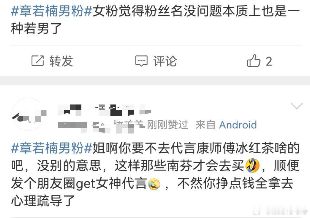The width and height of the screenshot is (310, 218).
Task: Click the blue Android source link
Action: (x=238, y=125)
